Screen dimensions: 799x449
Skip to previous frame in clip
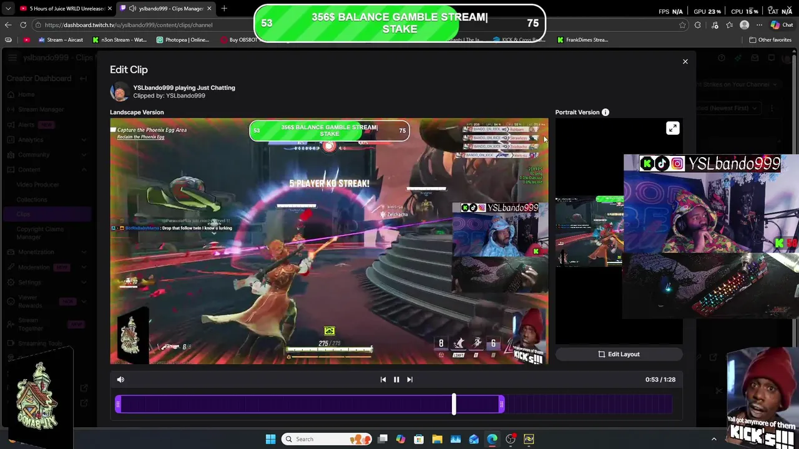coord(383,379)
